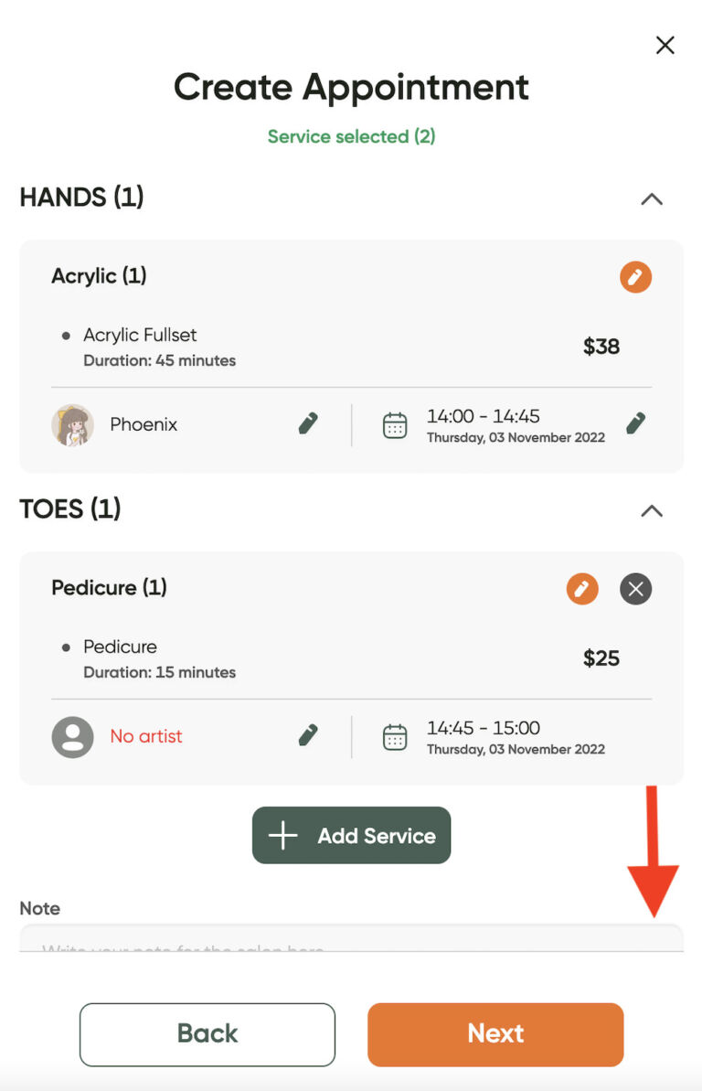Edit the Pedicure service with orange pencil
This screenshot has height=1091, width=702.
581,589
